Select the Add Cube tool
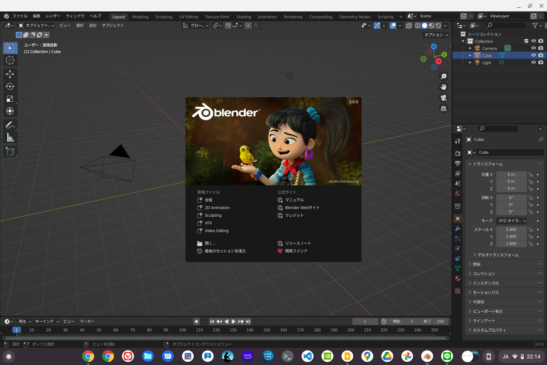This screenshot has width=547, height=365. (10, 151)
